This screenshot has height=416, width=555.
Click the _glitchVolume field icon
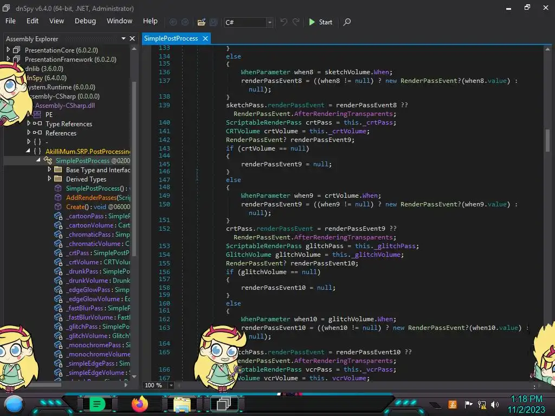point(58,335)
